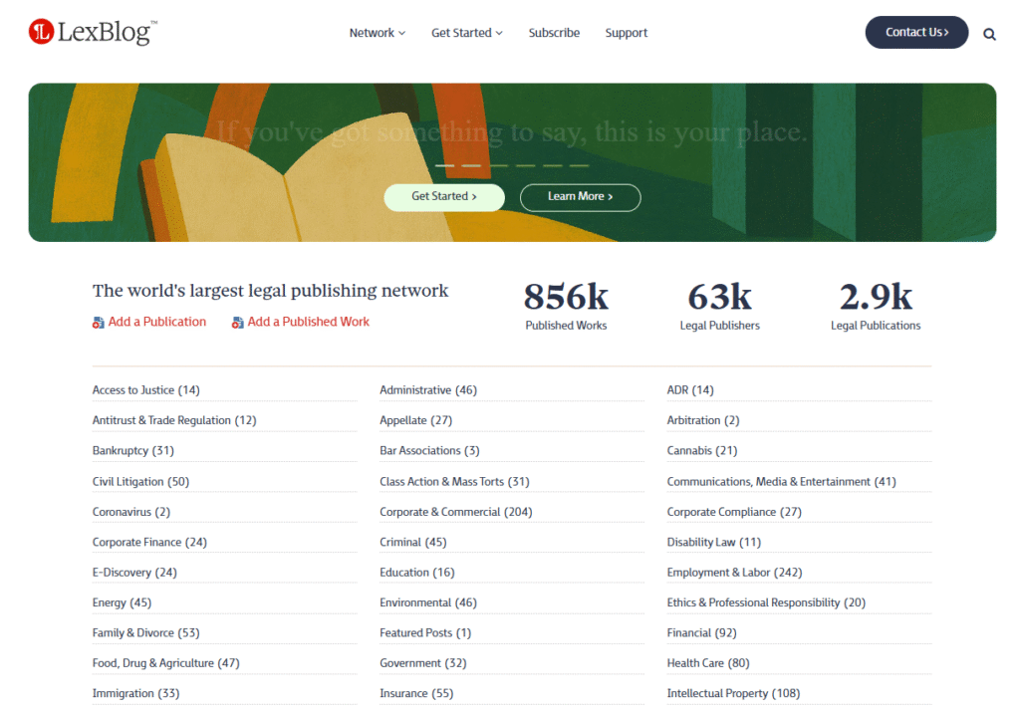1020x714 pixels.
Task: Open the ADR (14) category
Action: click(690, 390)
